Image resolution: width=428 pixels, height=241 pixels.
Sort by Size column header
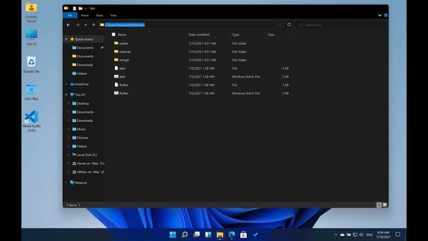click(x=271, y=35)
